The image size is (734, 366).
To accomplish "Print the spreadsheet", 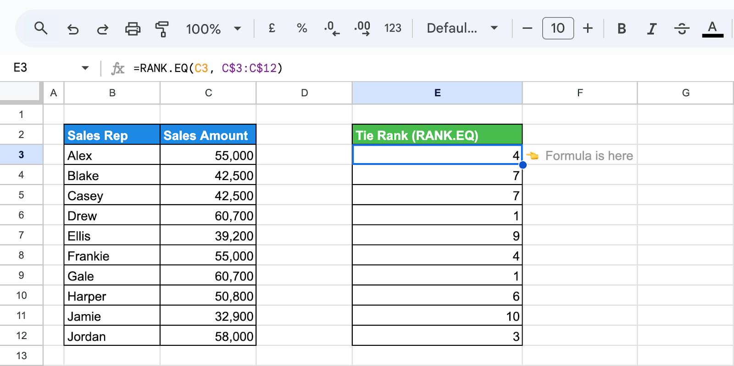I will pyautogui.click(x=133, y=29).
